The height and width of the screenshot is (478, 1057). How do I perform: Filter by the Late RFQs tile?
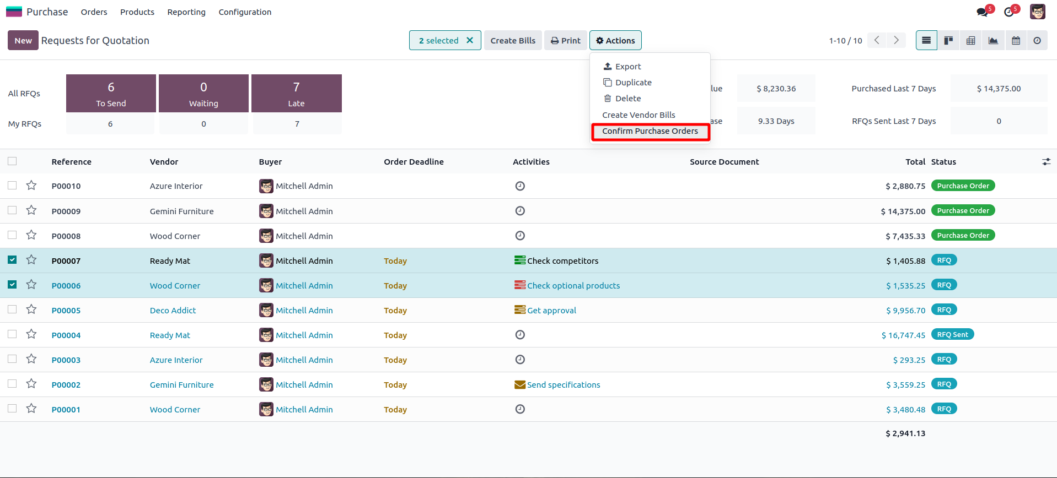[296, 94]
